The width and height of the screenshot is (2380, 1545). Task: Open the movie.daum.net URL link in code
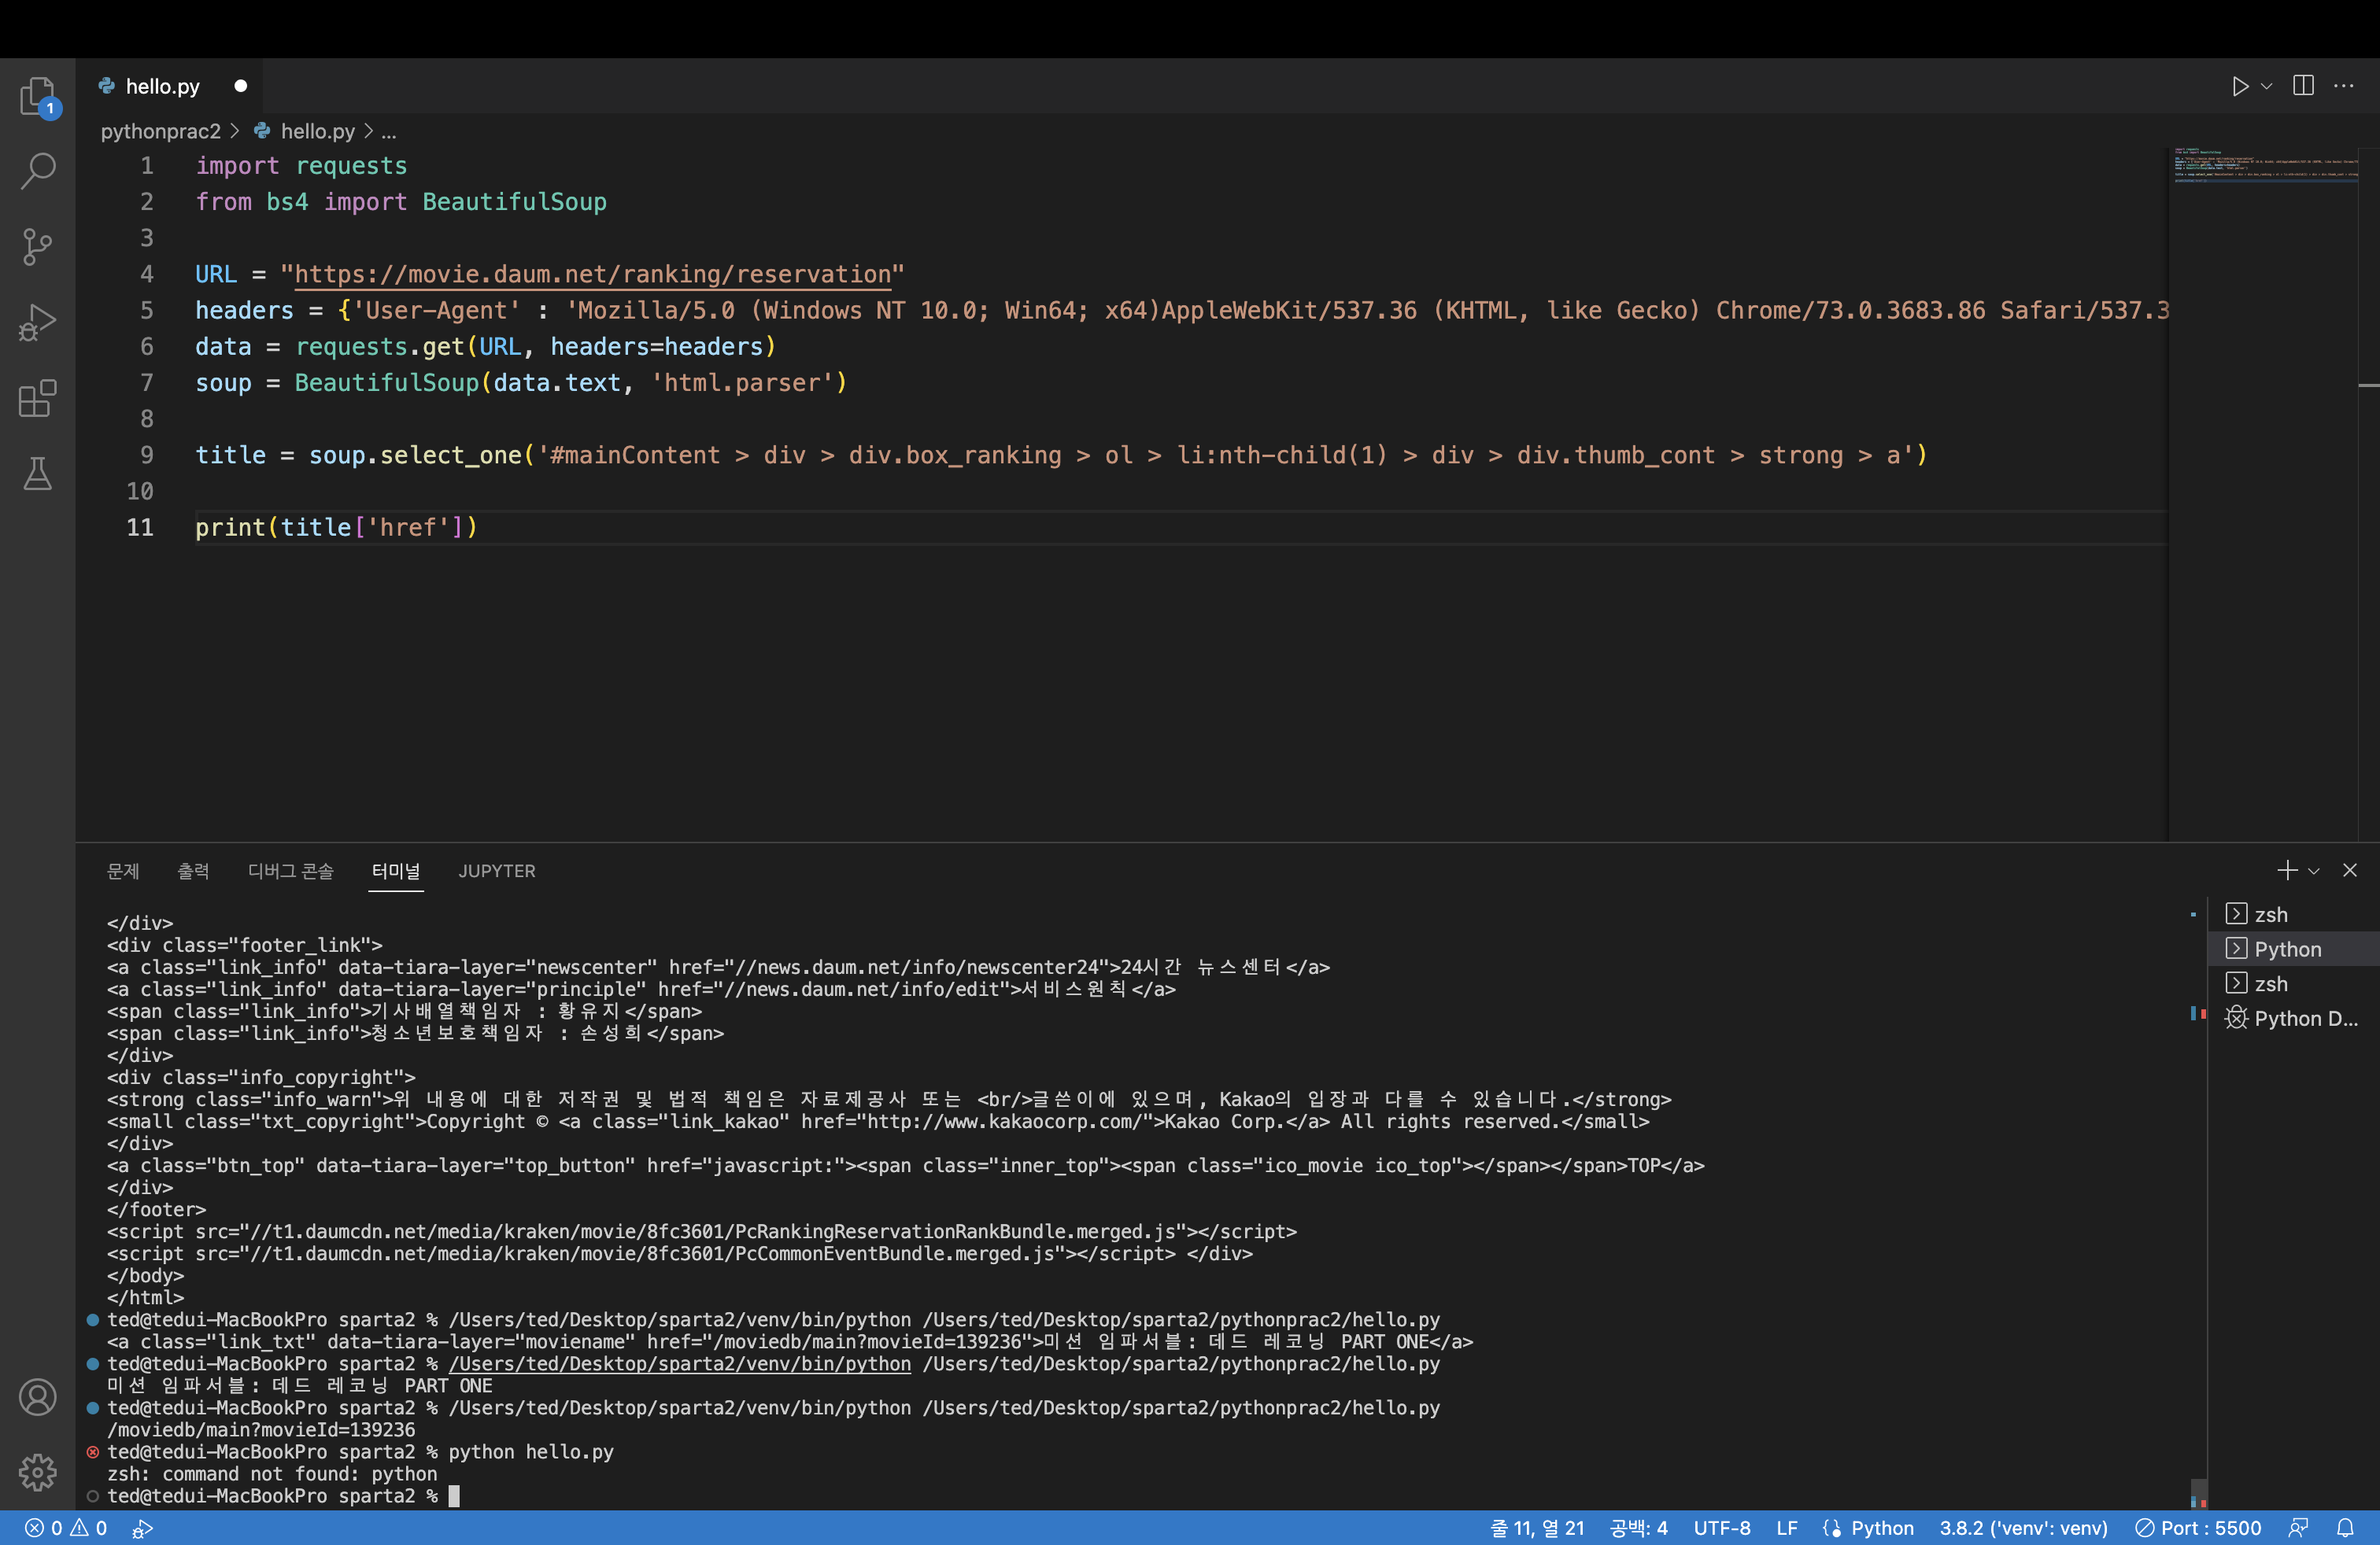[x=592, y=274]
